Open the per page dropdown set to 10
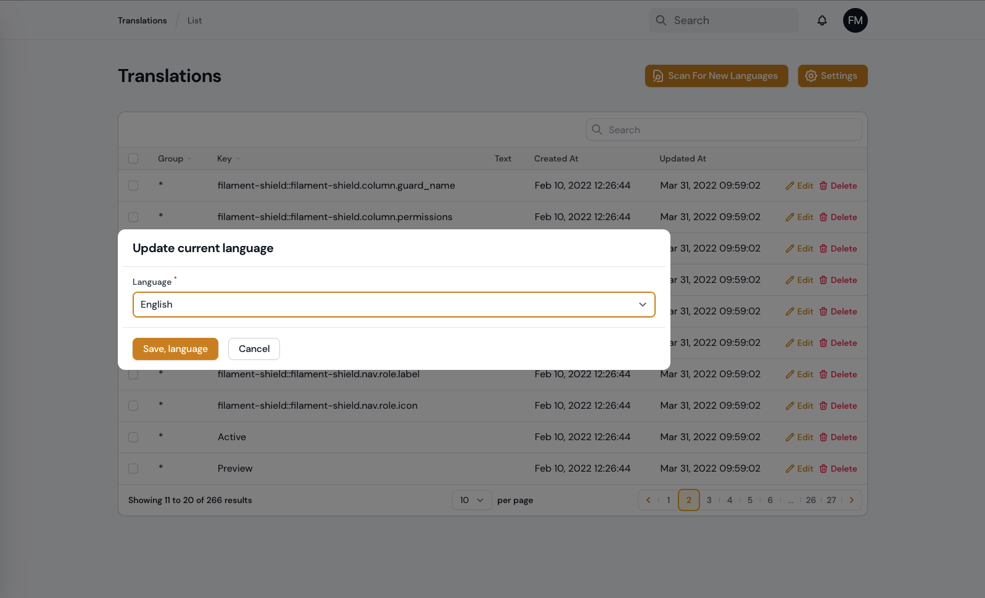The image size is (985, 598). 472,500
